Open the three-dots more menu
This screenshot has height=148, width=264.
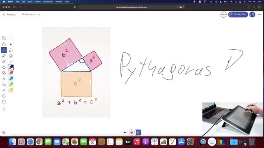click(x=259, y=15)
